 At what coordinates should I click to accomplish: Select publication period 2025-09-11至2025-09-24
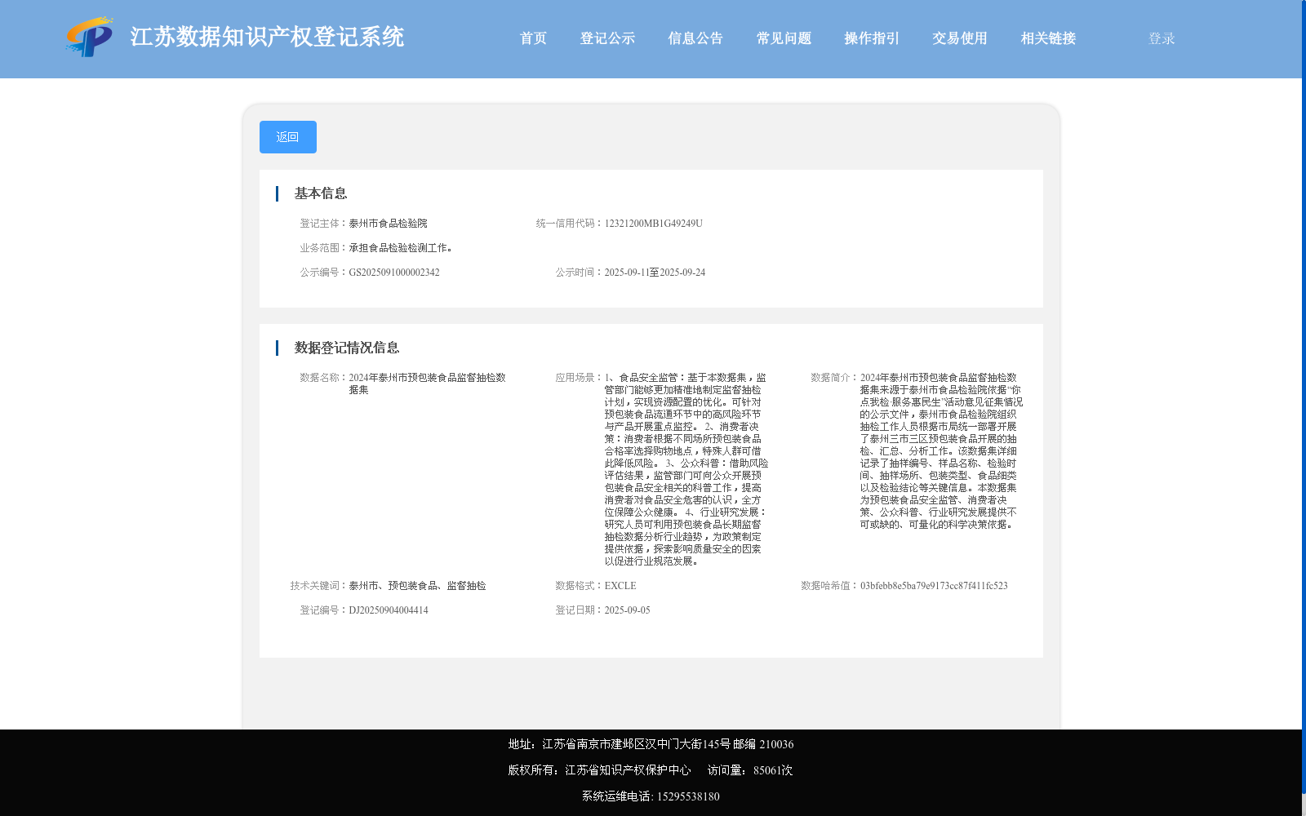(x=655, y=273)
